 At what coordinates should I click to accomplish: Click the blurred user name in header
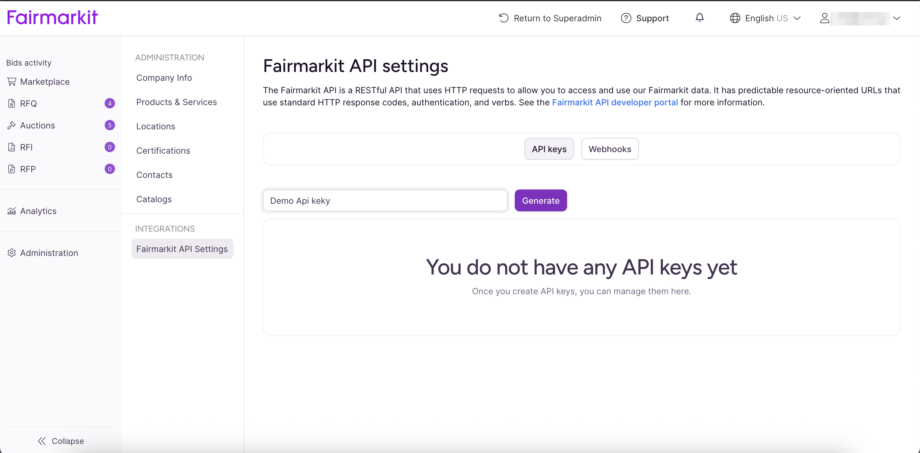point(860,18)
